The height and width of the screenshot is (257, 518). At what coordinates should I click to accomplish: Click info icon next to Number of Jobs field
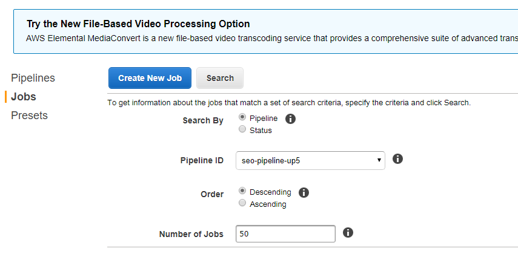pyautogui.click(x=348, y=233)
